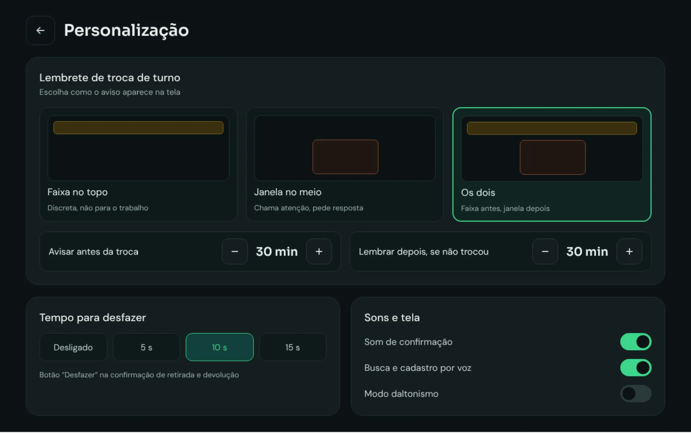Choose the 'Janela no meio' reminder card
691x433 pixels.
pos(345,164)
